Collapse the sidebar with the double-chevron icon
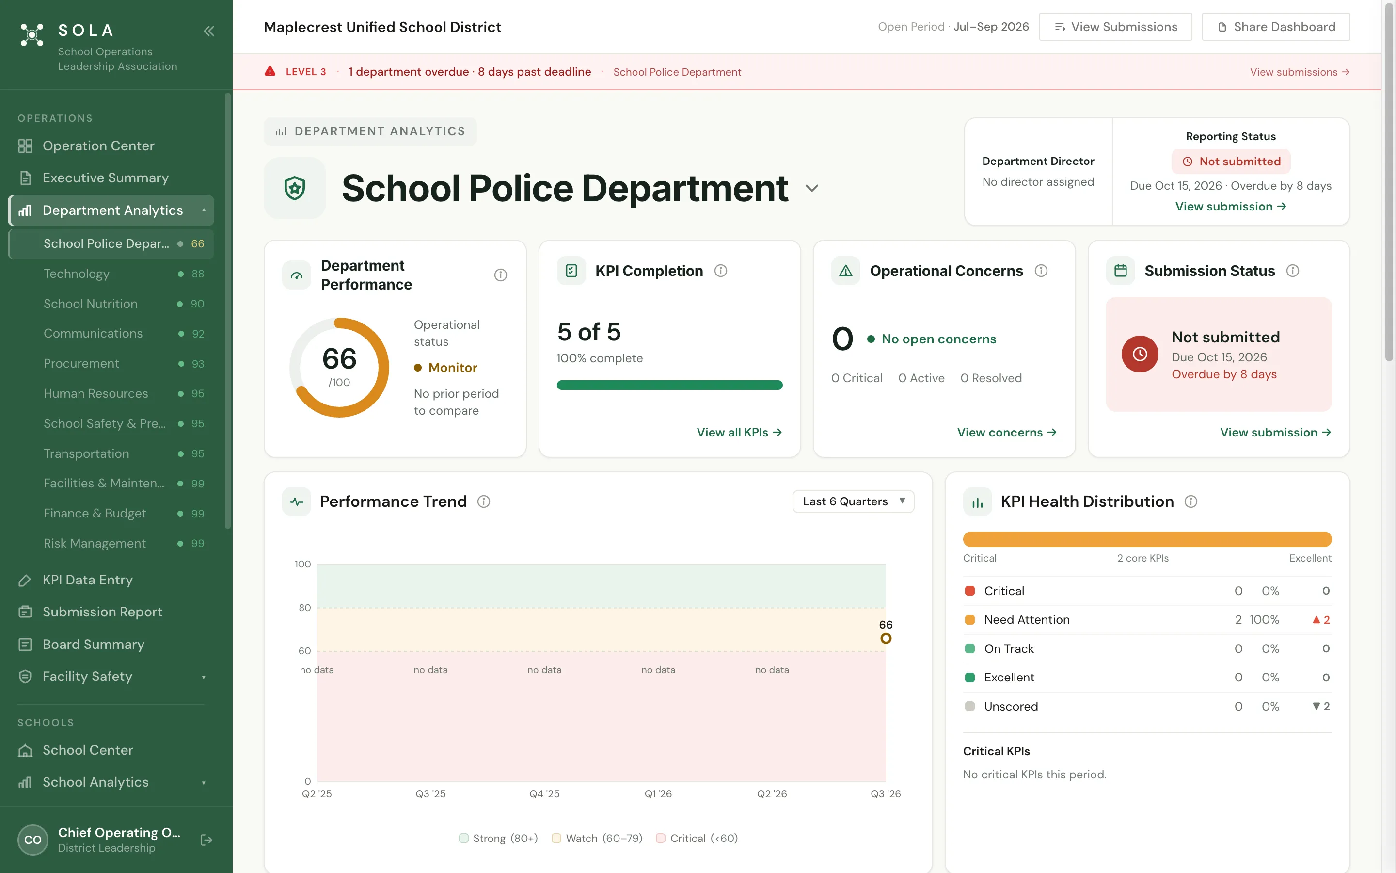1396x873 pixels. pyautogui.click(x=209, y=31)
